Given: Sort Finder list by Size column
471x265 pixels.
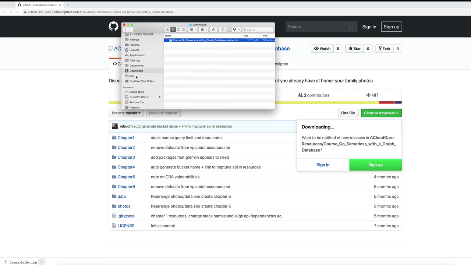Looking at the screenshot, I should pyautogui.click(x=246, y=36).
